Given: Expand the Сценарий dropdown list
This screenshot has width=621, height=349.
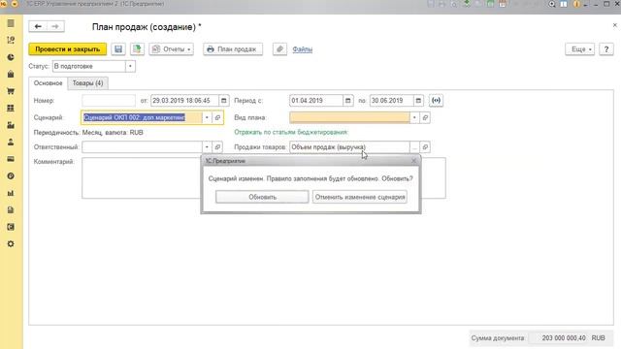Looking at the screenshot, I should pyautogui.click(x=207, y=117).
